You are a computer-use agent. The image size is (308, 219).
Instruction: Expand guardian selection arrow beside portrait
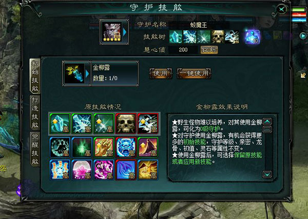[x=125, y=32]
